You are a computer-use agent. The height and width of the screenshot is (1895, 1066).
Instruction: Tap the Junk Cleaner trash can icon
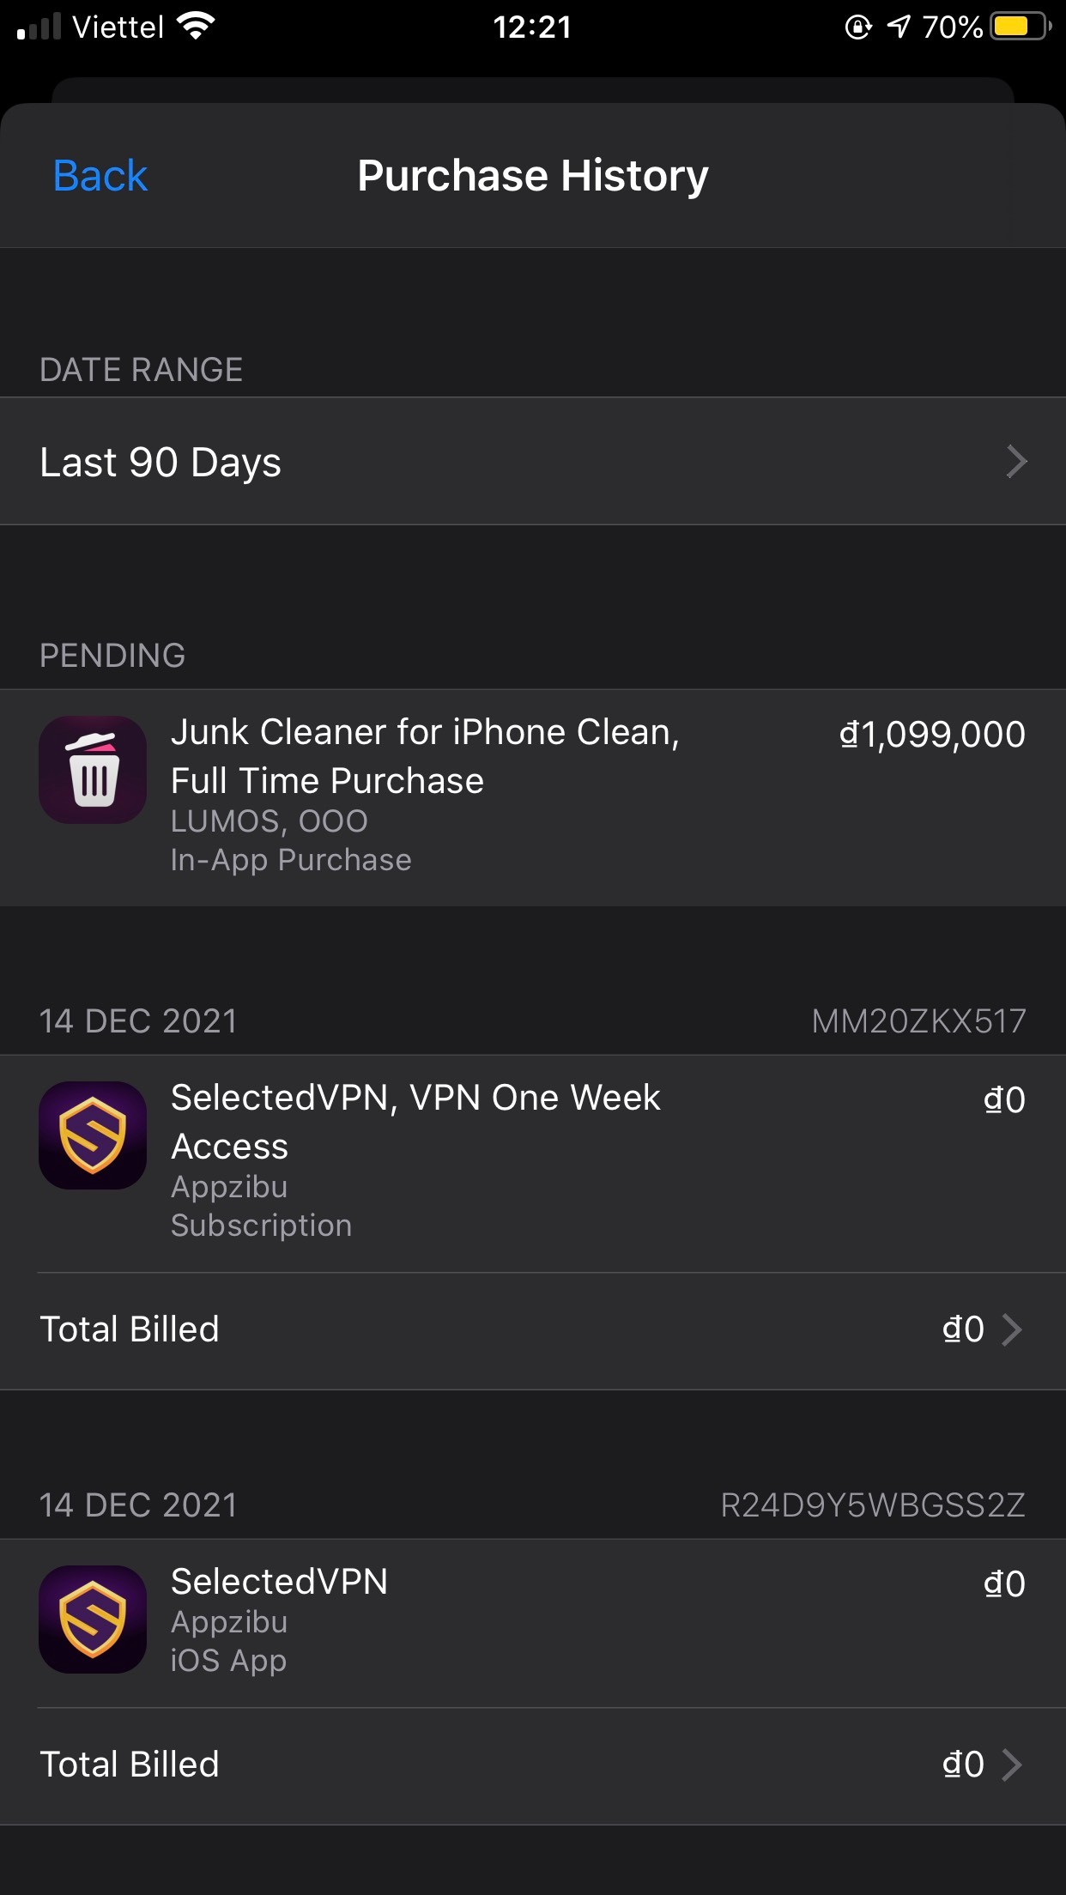click(x=93, y=771)
